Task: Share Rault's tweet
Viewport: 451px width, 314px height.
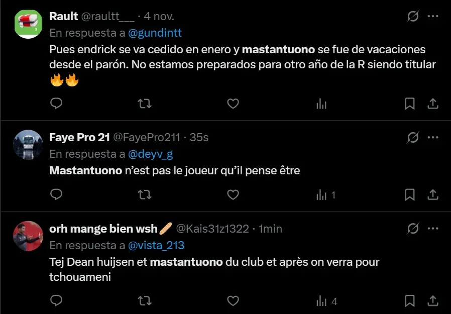Action: [432, 103]
